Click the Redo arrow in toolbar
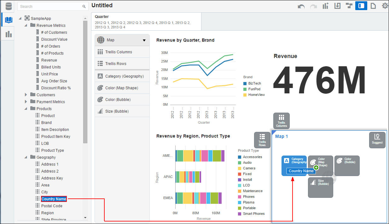The image size is (389, 224). (313, 6)
